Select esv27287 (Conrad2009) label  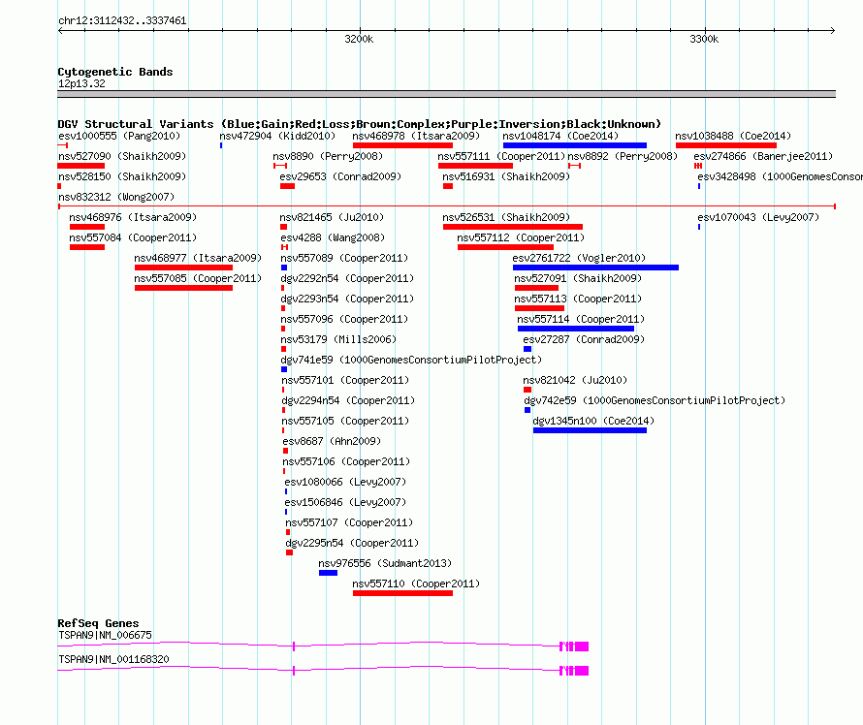[584, 339]
